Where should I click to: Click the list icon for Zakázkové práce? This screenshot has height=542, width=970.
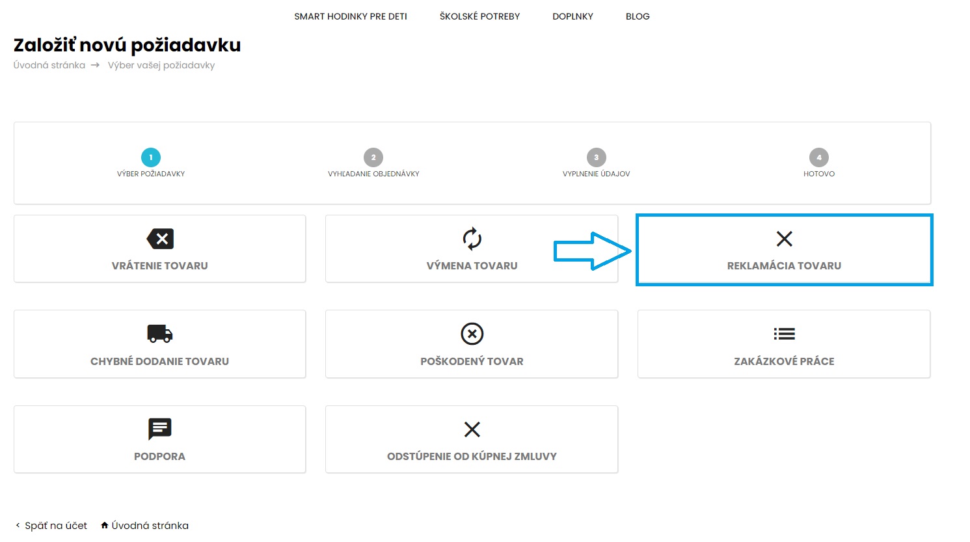(784, 334)
